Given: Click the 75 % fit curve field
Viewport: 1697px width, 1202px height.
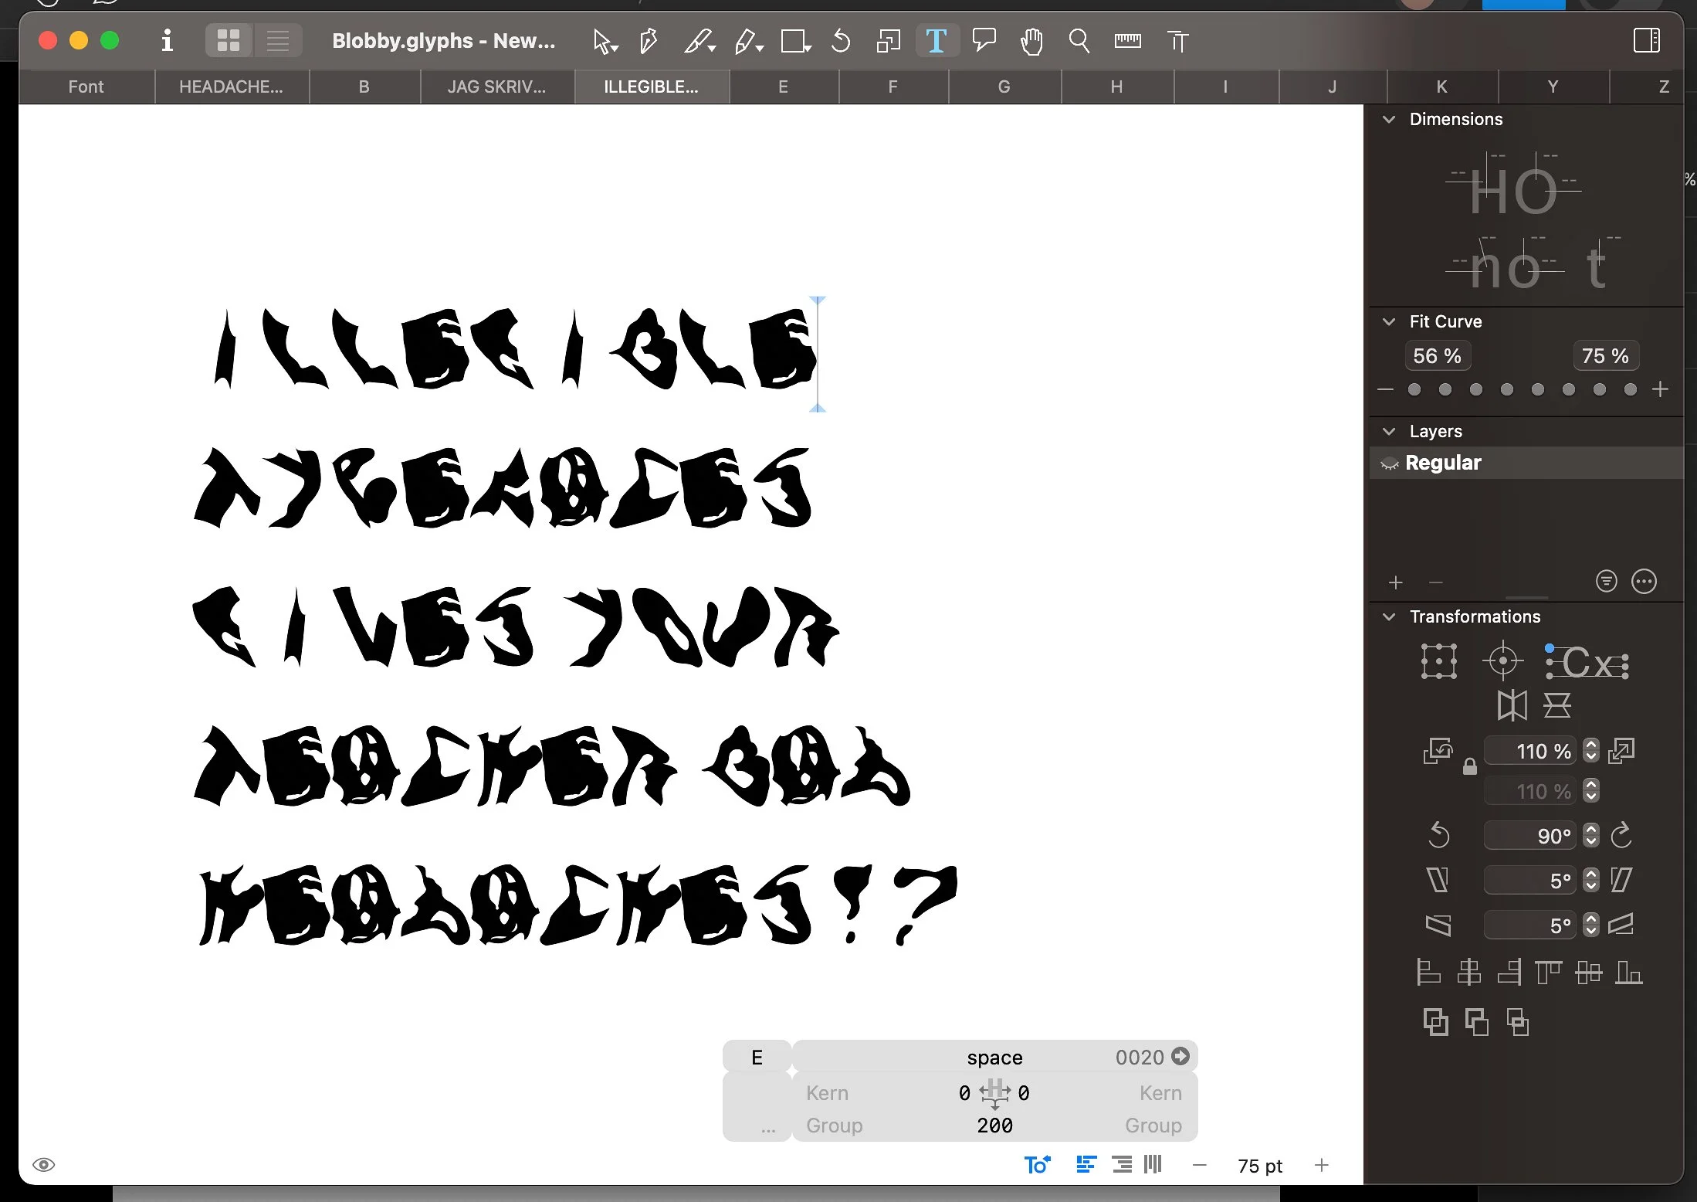Looking at the screenshot, I should coord(1606,355).
